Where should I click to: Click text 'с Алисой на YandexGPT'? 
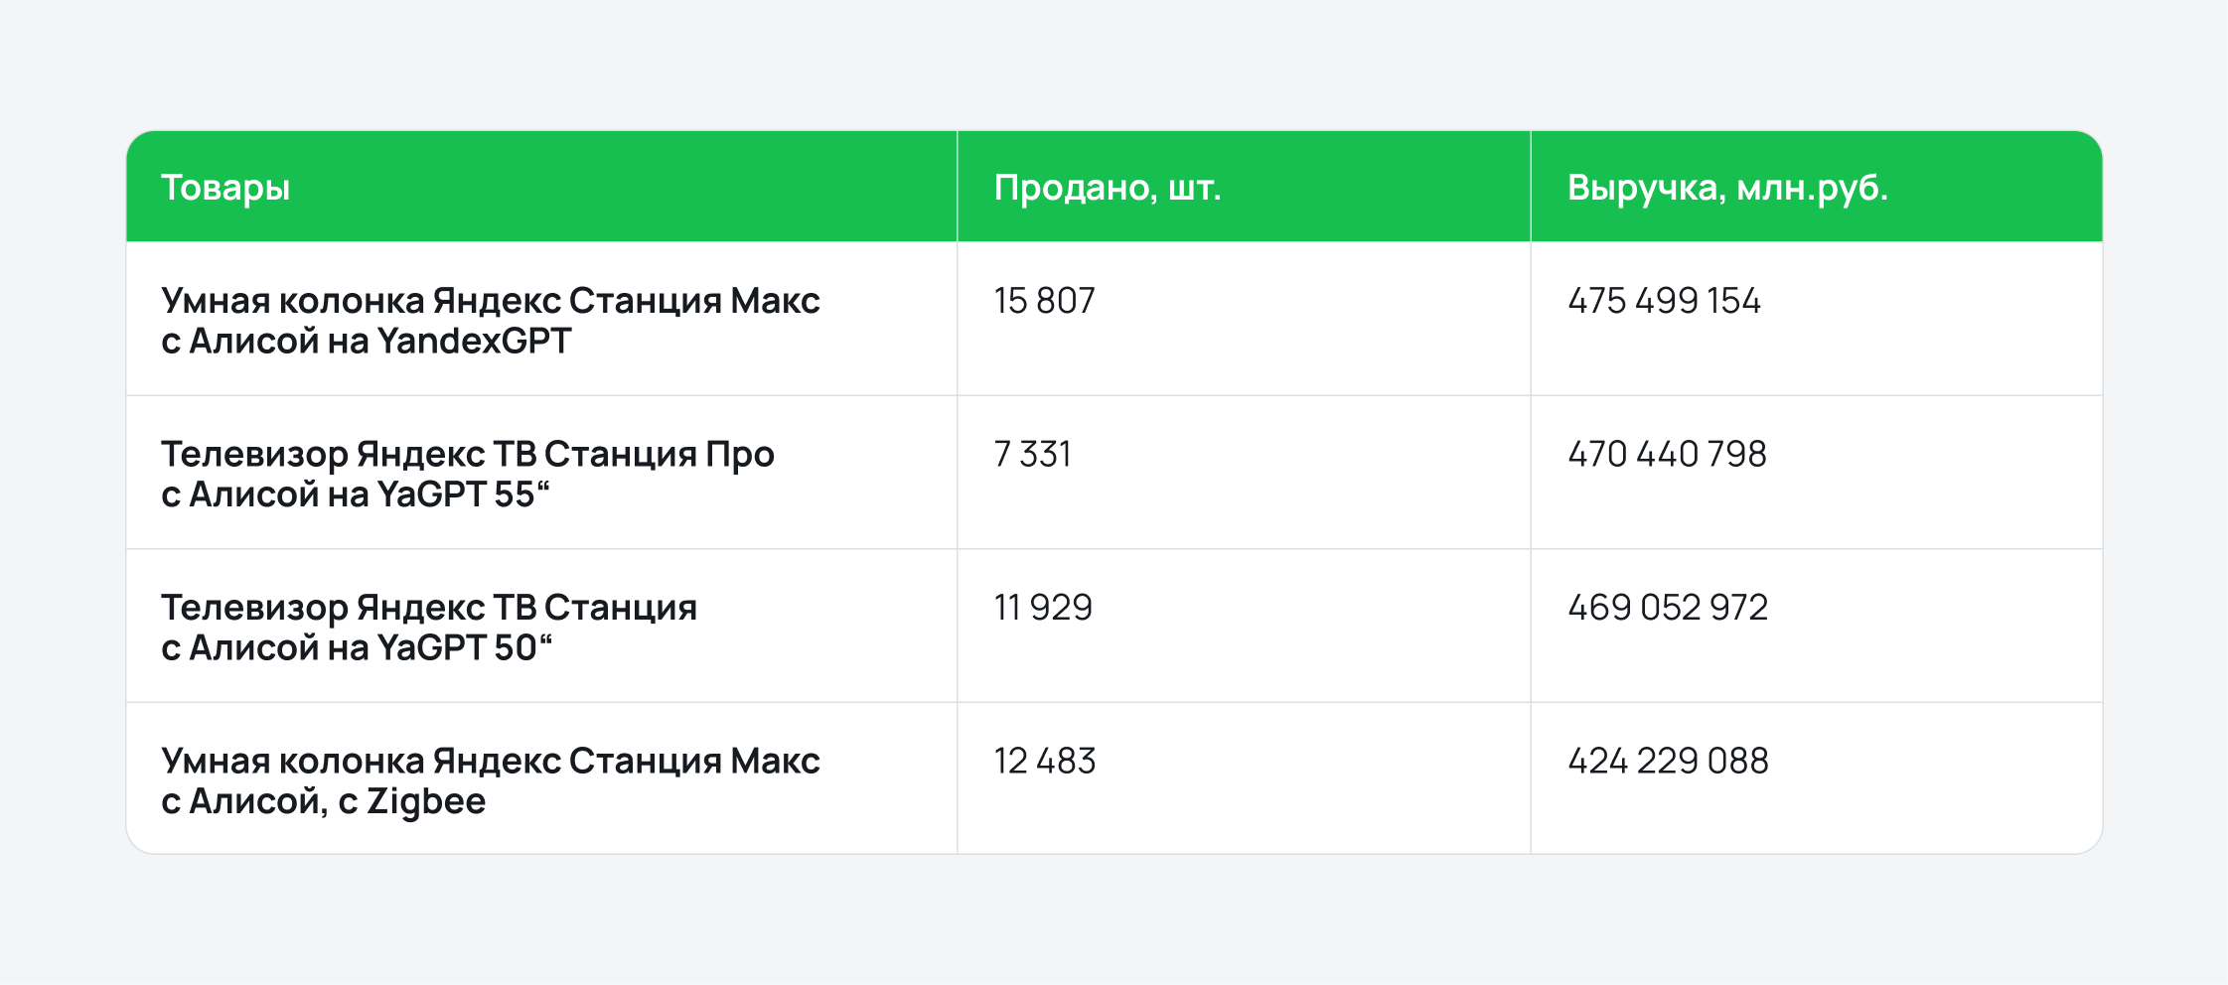point(367,342)
